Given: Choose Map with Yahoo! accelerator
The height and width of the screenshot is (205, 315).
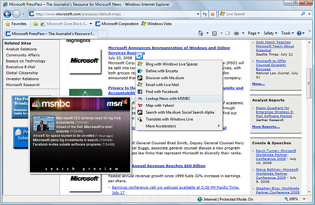Looking at the screenshot, I should pos(179,105).
